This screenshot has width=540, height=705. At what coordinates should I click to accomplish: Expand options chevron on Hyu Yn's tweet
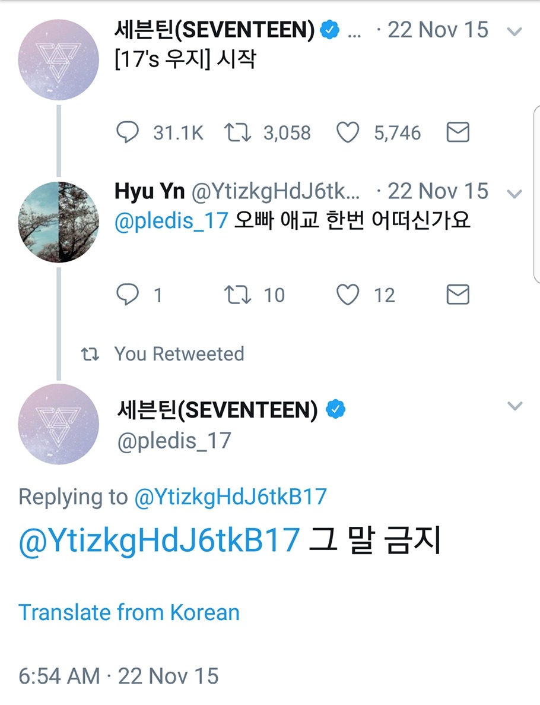click(x=515, y=194)
